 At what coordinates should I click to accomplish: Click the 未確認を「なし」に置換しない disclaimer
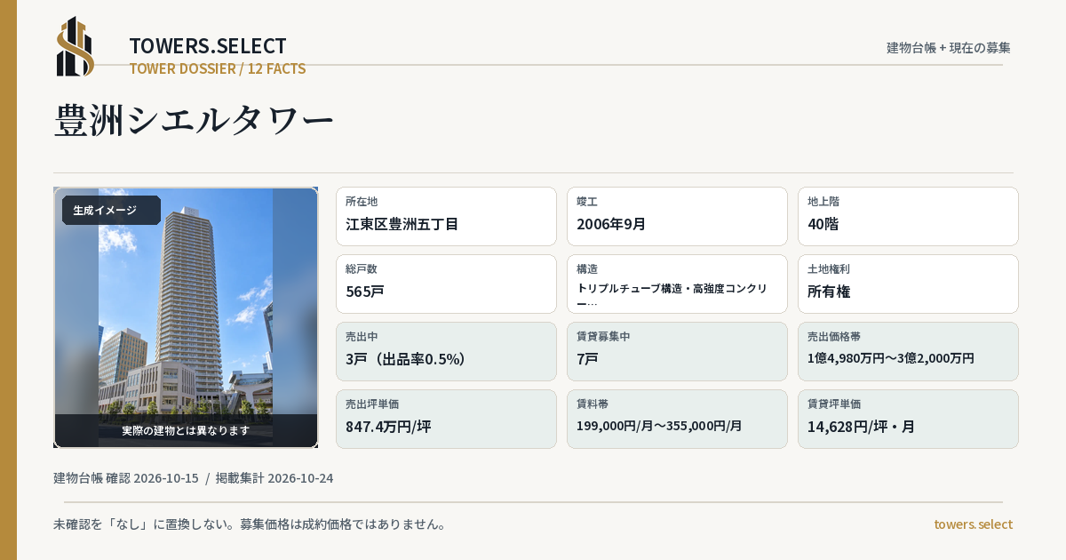point(250,524)
